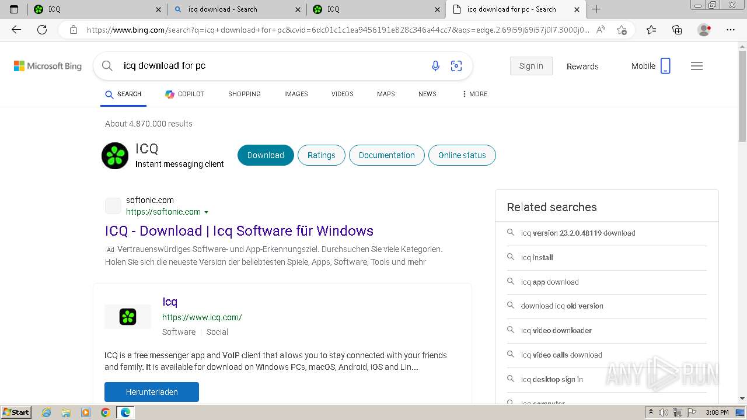
Task: Open the MAPS tab
Action: coord(386,94)
